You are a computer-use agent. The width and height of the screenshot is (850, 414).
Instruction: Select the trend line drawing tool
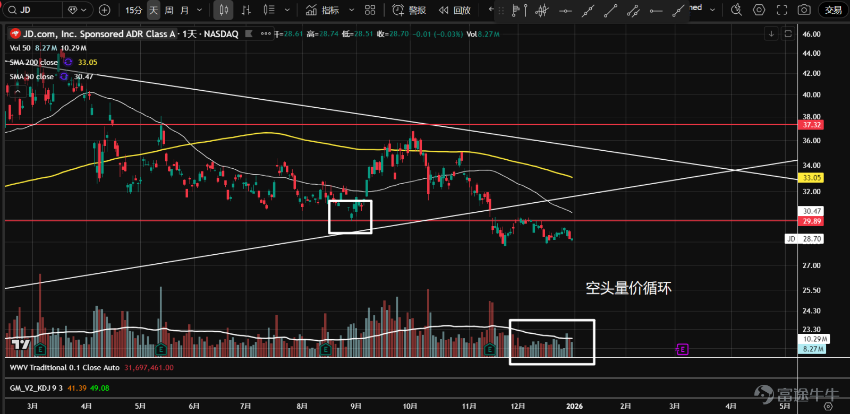click(x=610, y=11)
